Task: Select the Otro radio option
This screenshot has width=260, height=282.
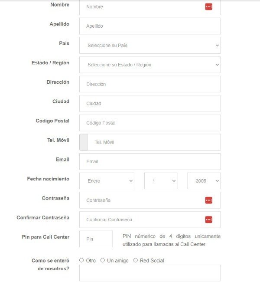Action: click(81, 260)
